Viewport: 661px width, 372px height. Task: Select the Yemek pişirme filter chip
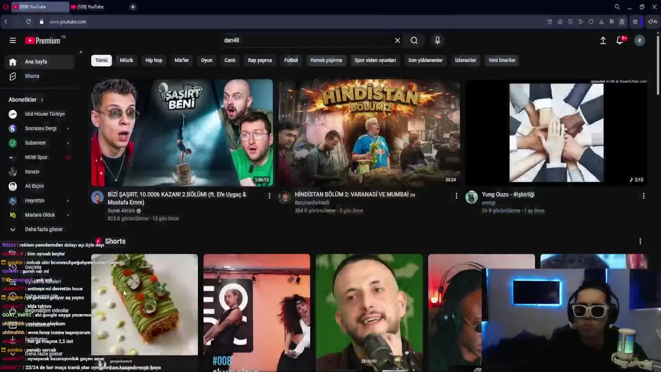(326, 60)
